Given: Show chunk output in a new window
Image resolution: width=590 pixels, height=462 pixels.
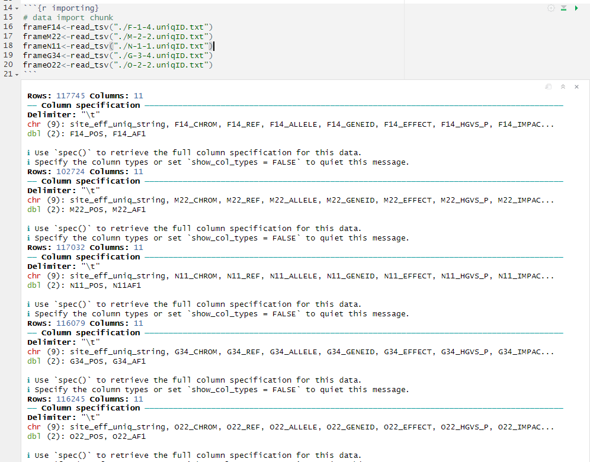Looking at the screenshot, I should point(549,86).
